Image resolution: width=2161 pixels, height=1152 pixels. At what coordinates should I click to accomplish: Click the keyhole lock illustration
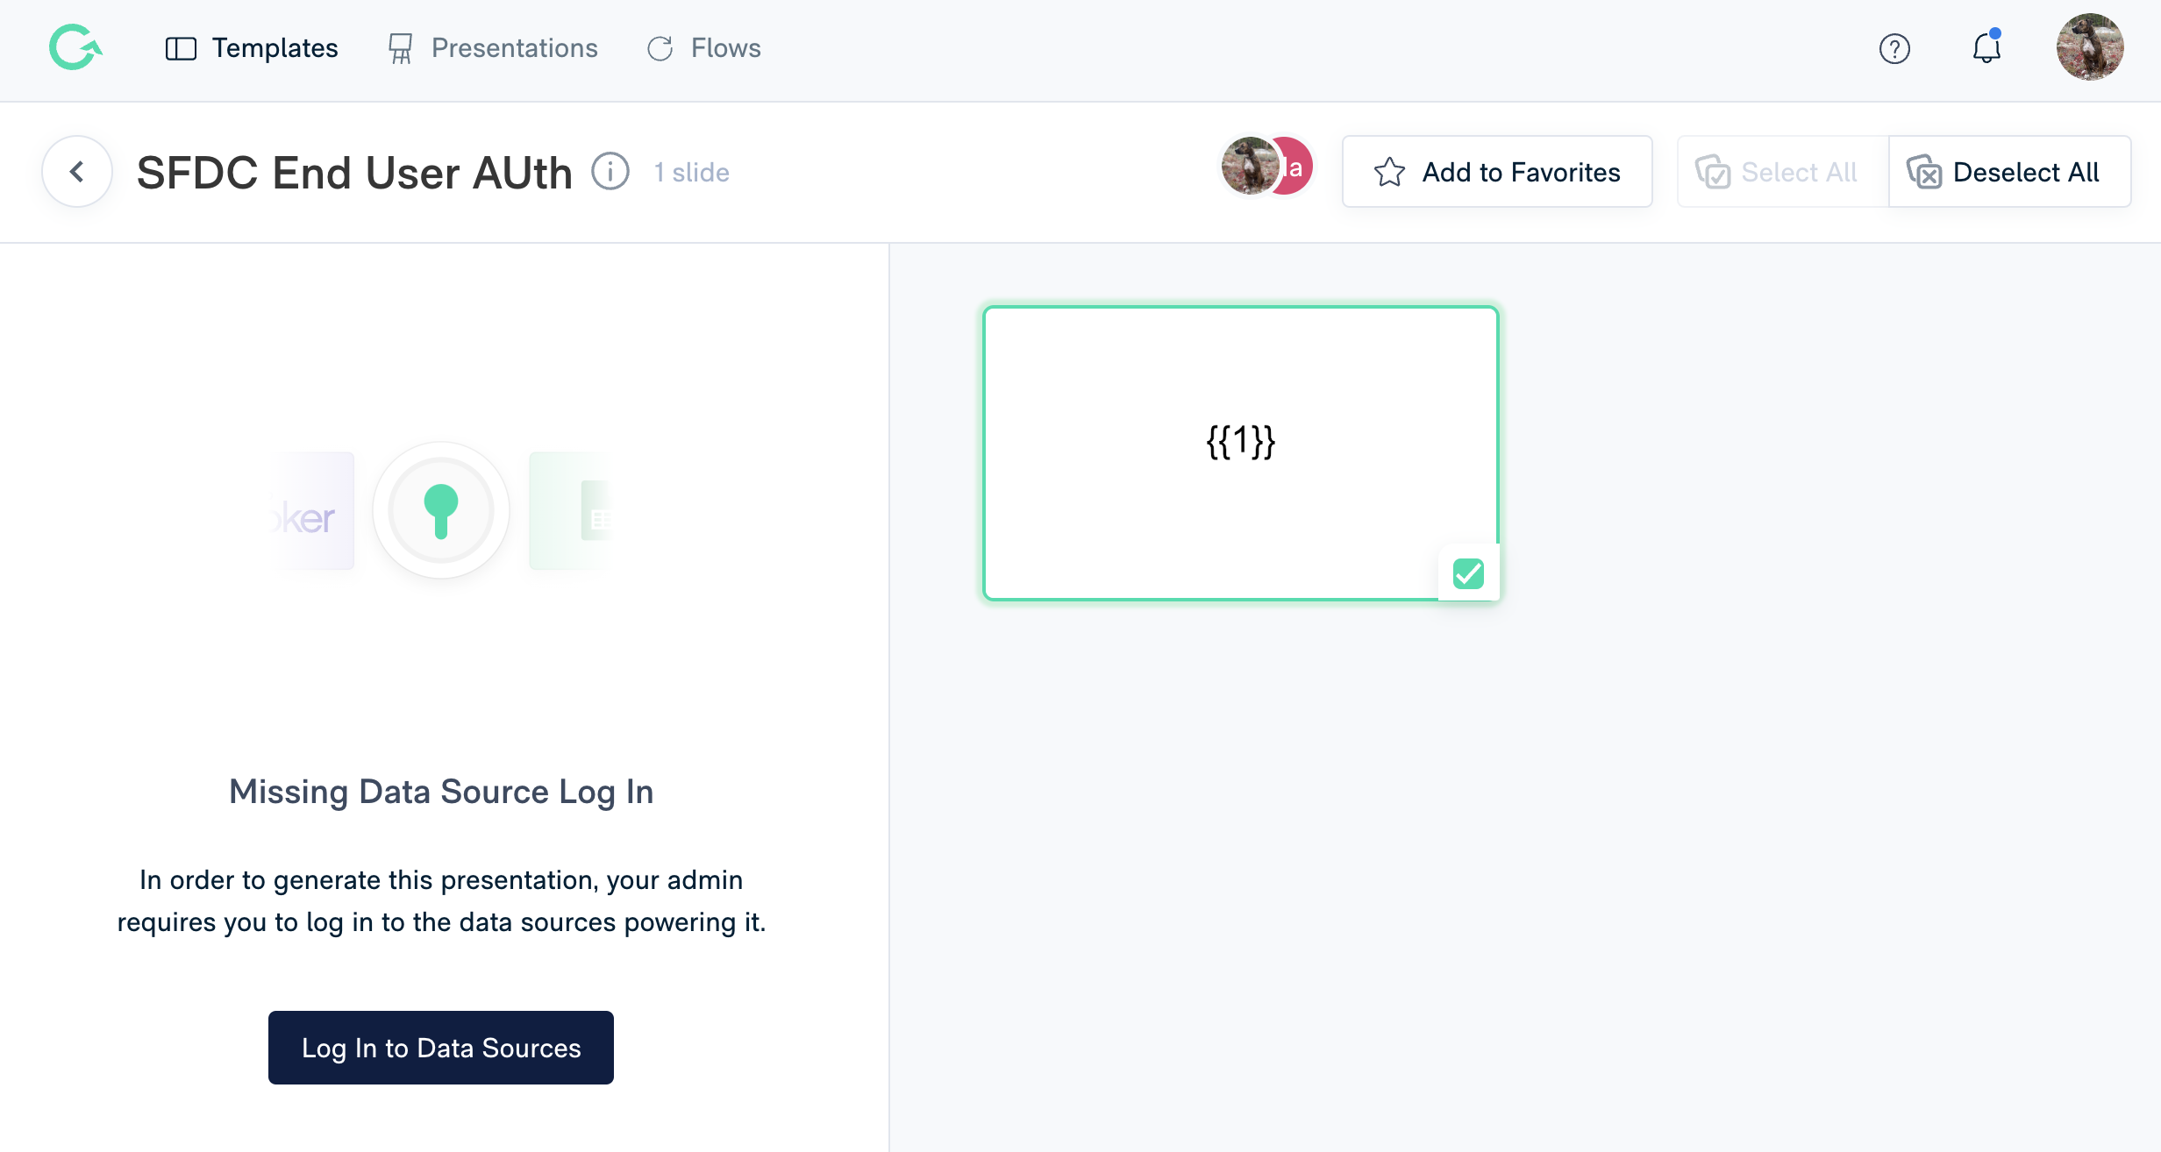[x=441, y=510]
